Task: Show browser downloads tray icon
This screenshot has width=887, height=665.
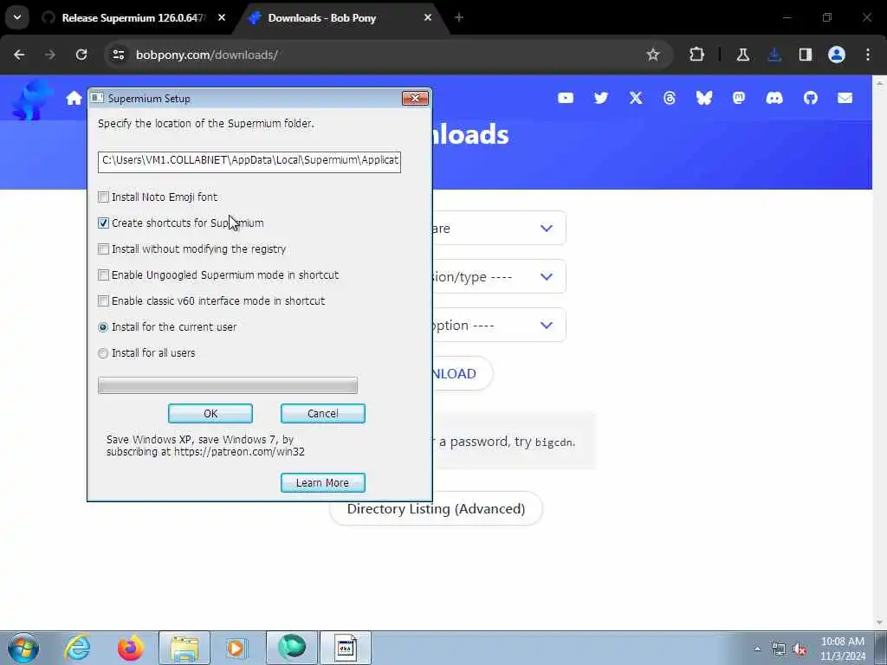Action: click(x=774, y=55)
